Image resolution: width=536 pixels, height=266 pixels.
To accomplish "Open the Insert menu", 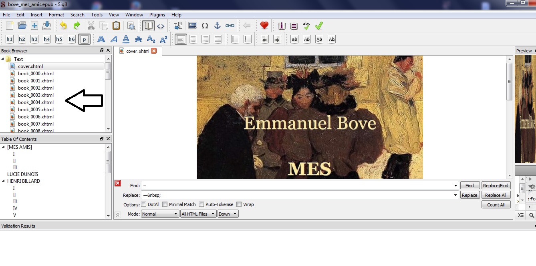I will click(36, 15).
